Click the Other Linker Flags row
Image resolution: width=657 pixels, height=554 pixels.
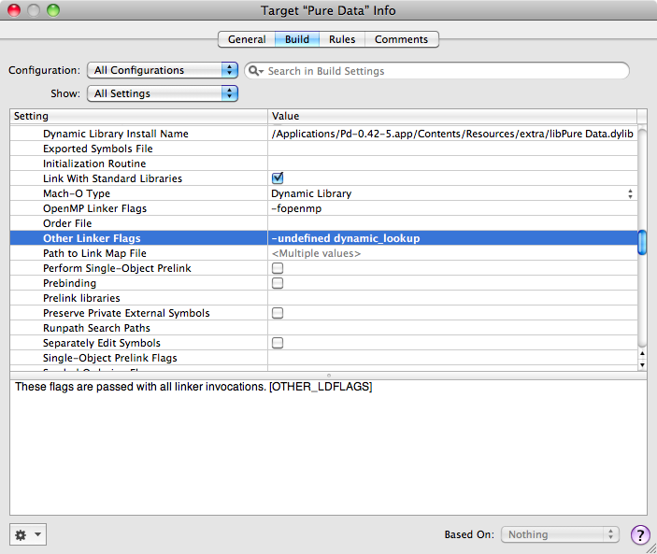(324, 238)
